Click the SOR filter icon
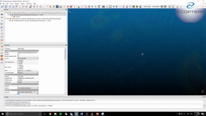The height and width of the screenshot is (116, 206). (61, 6)
